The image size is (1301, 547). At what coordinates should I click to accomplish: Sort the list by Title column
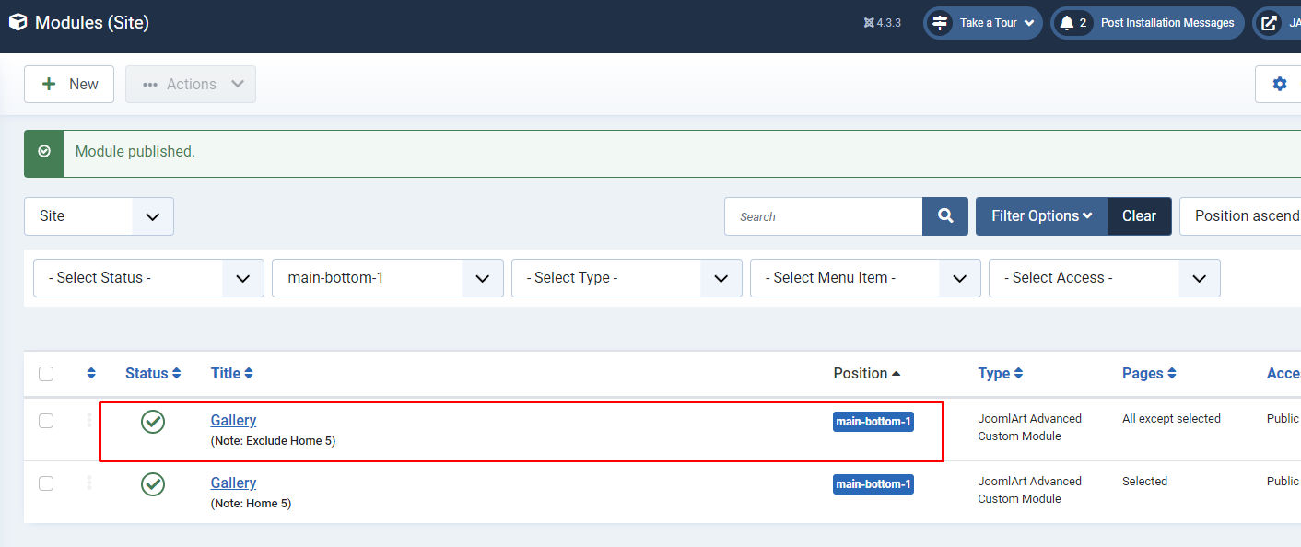pyautogui.click(x=232, y=374)
